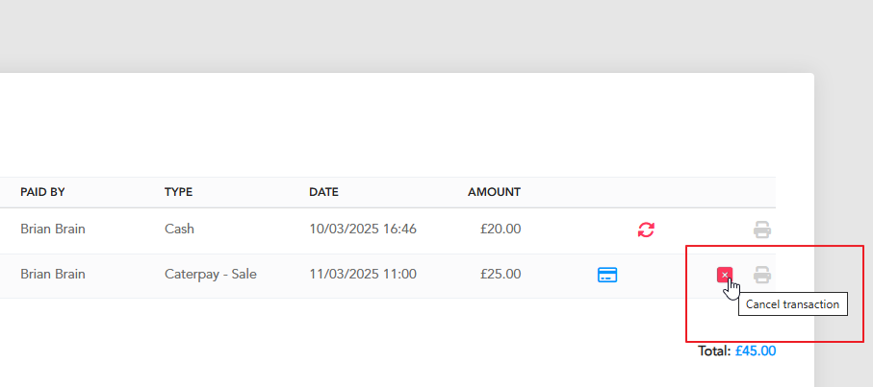The image size is (873, 387).
Task: Click the Total: label below the table
Action: pos(714,351)
